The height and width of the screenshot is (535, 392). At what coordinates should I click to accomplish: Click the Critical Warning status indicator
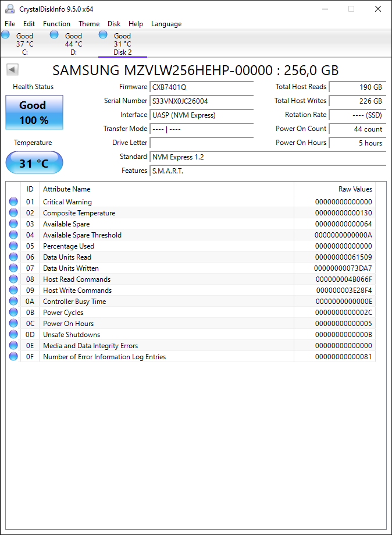pos(13,201)
